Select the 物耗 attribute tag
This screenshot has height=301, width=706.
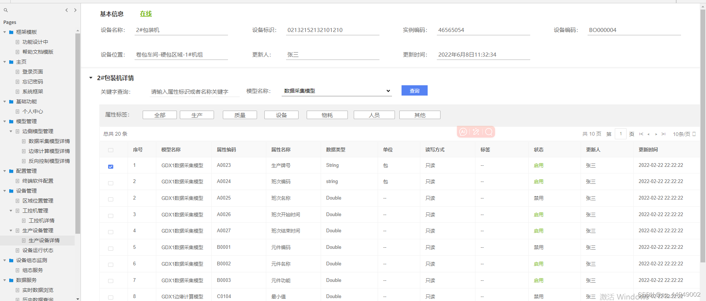(327, 115)
